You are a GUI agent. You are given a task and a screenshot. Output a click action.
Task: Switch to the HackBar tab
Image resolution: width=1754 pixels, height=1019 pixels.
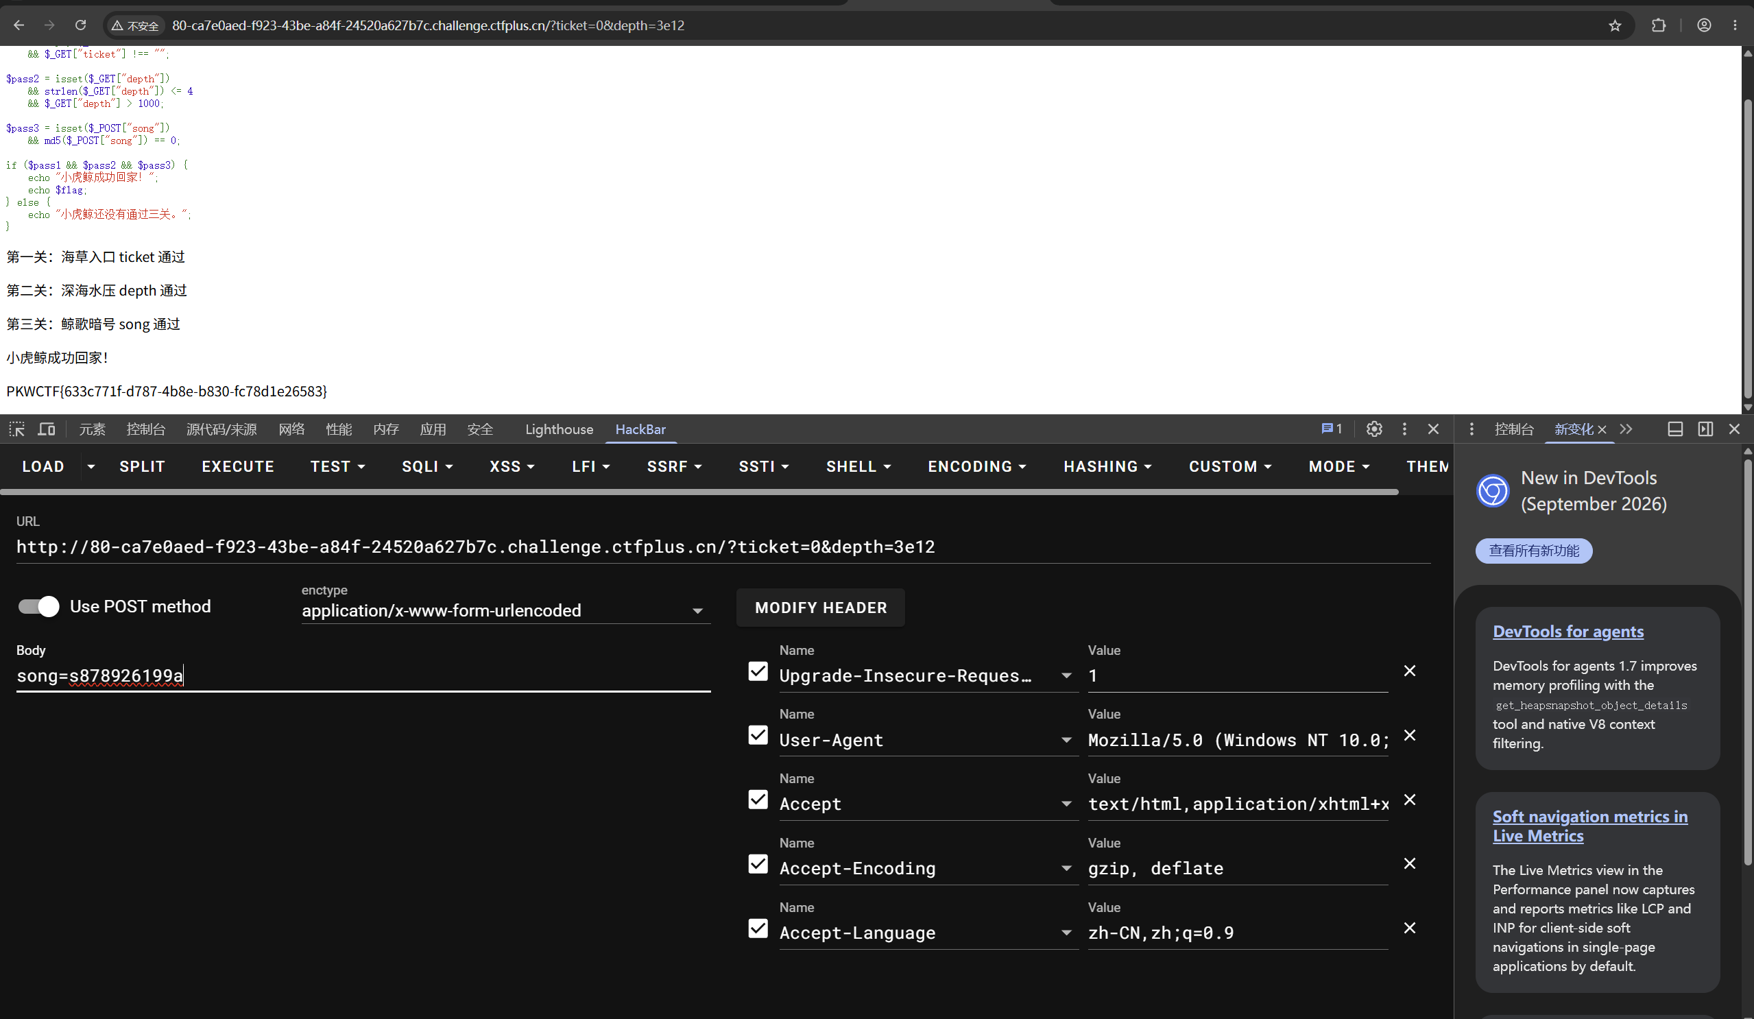[640, 429]
